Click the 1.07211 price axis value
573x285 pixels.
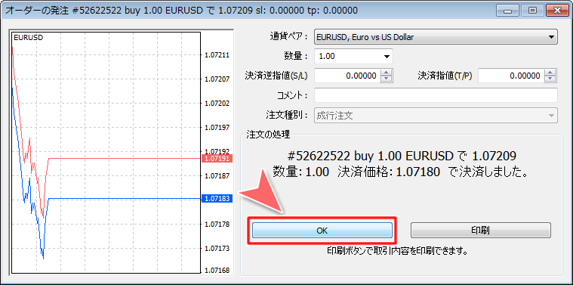click(217, 55)
